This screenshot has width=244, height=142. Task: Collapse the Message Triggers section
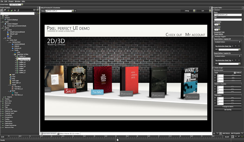(x=214, y=37)
